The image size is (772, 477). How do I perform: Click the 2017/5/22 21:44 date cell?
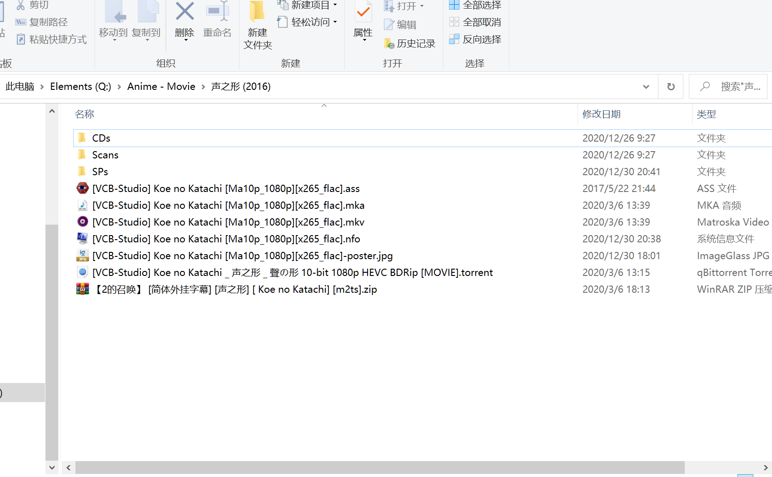tap(619, 188)
